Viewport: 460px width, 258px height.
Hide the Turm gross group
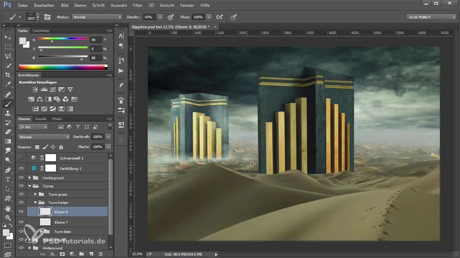(21, 194)
